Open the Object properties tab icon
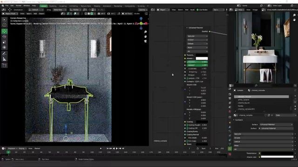Screen dimensions: 298x167 (x=230, y=122)
